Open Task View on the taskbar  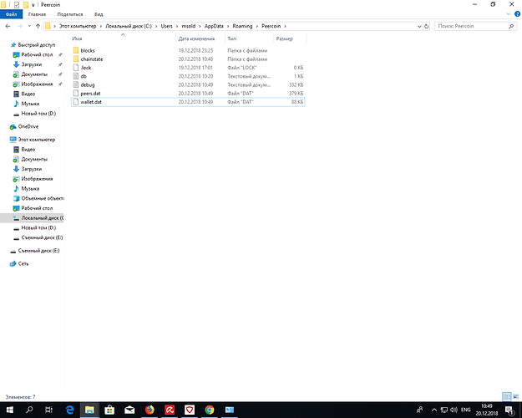point(49,410)
